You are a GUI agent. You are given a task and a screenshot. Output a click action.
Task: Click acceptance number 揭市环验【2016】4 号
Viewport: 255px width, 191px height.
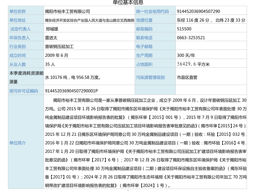(224, 143)
